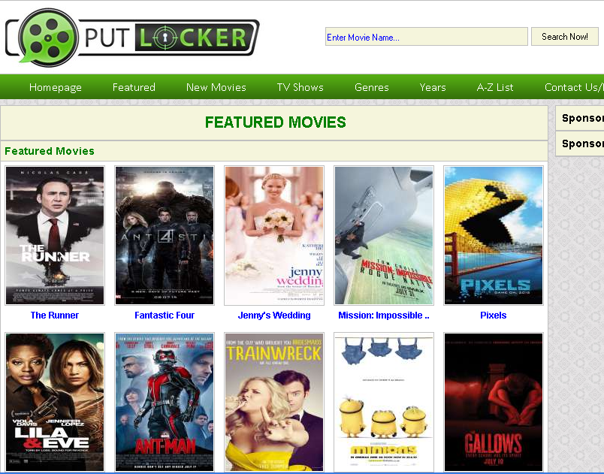The width and height of the screenshot is (604, 474).
Task: Open The Gallows poster thumbnail
Action: click(x=494, y=402)
